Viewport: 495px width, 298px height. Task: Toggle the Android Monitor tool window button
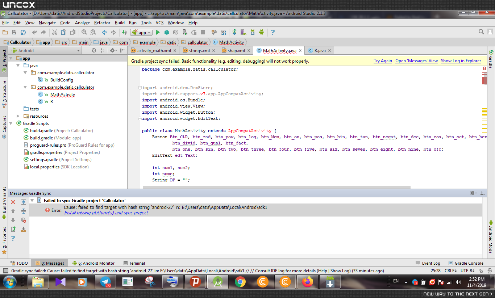pos(93,263)
